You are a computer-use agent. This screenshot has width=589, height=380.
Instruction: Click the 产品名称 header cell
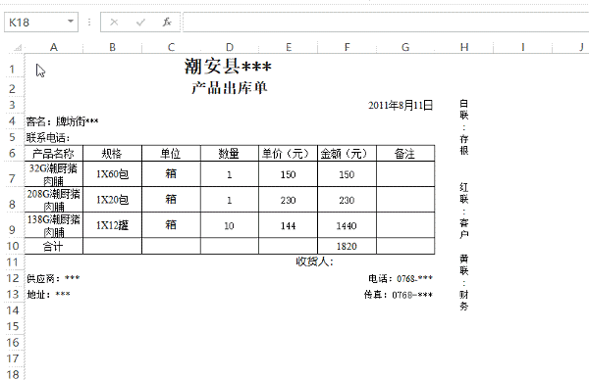[54, 154]
